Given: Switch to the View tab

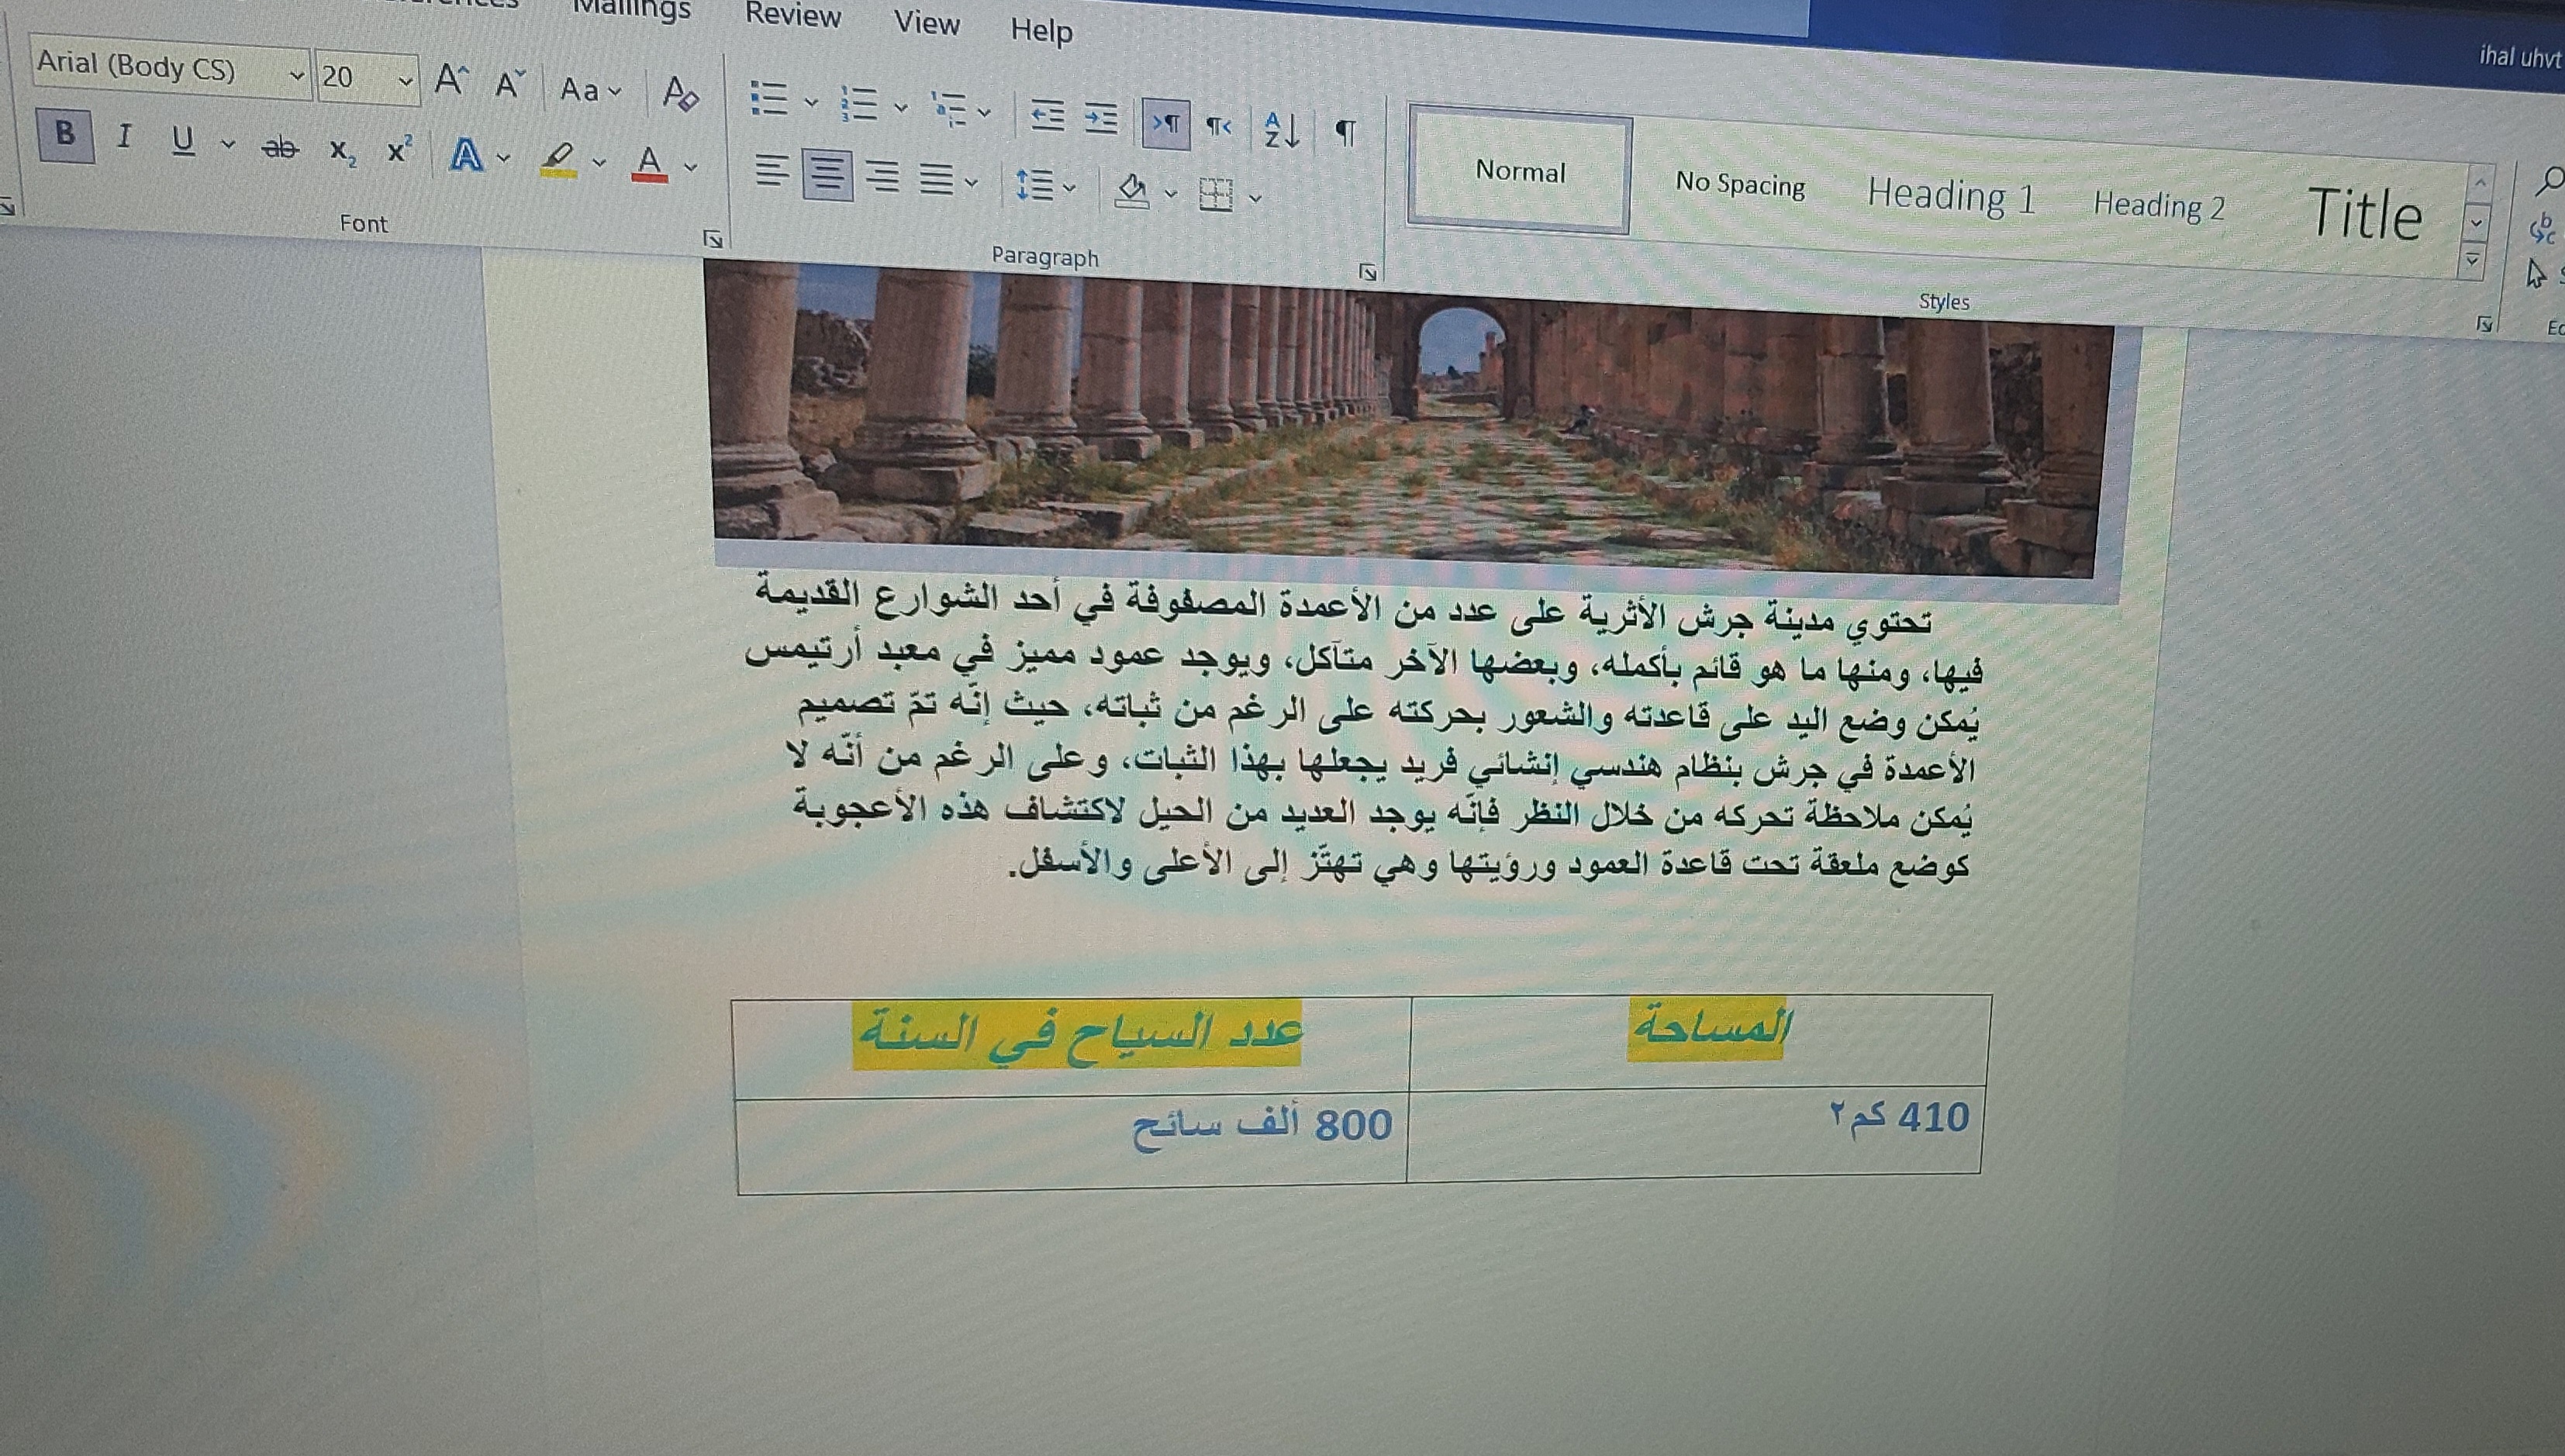Looking at the screenshot, I should [926, 22].
